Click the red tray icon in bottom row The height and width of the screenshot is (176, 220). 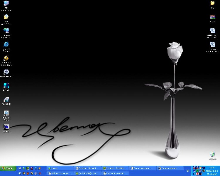pos(197,174)
